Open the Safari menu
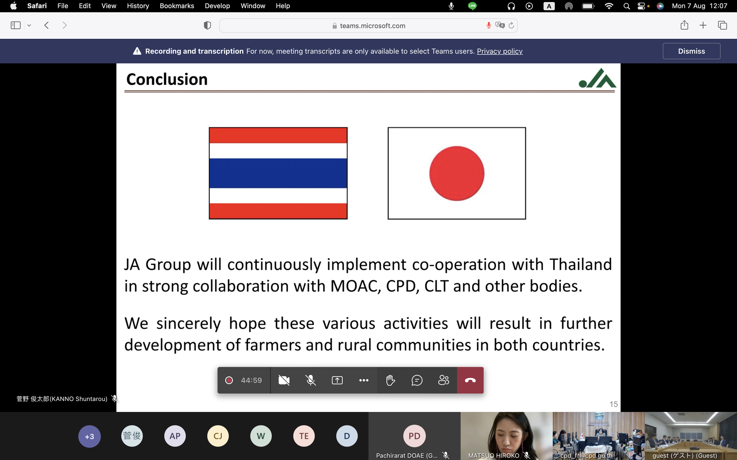This screenshot has width=737, height=460. 37,6
